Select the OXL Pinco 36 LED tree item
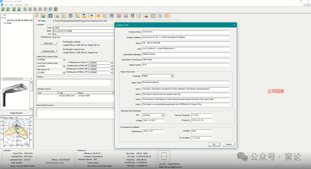This screenshot has height=169, width=311. (x=19, y=20)
